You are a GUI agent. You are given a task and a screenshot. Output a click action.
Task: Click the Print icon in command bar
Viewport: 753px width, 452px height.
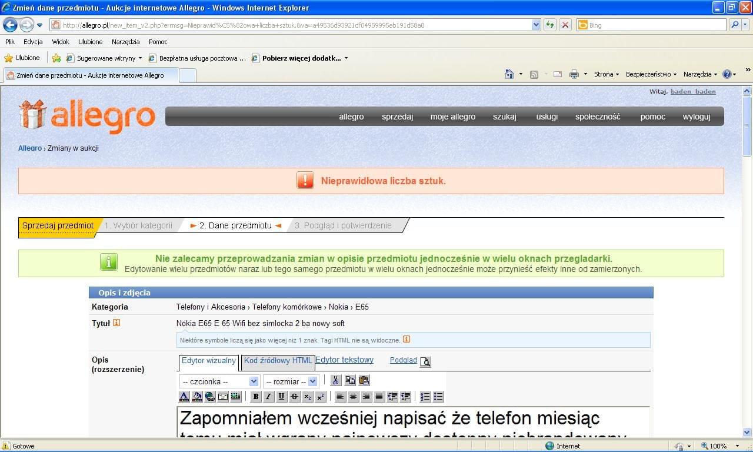(x=574, y=74)
